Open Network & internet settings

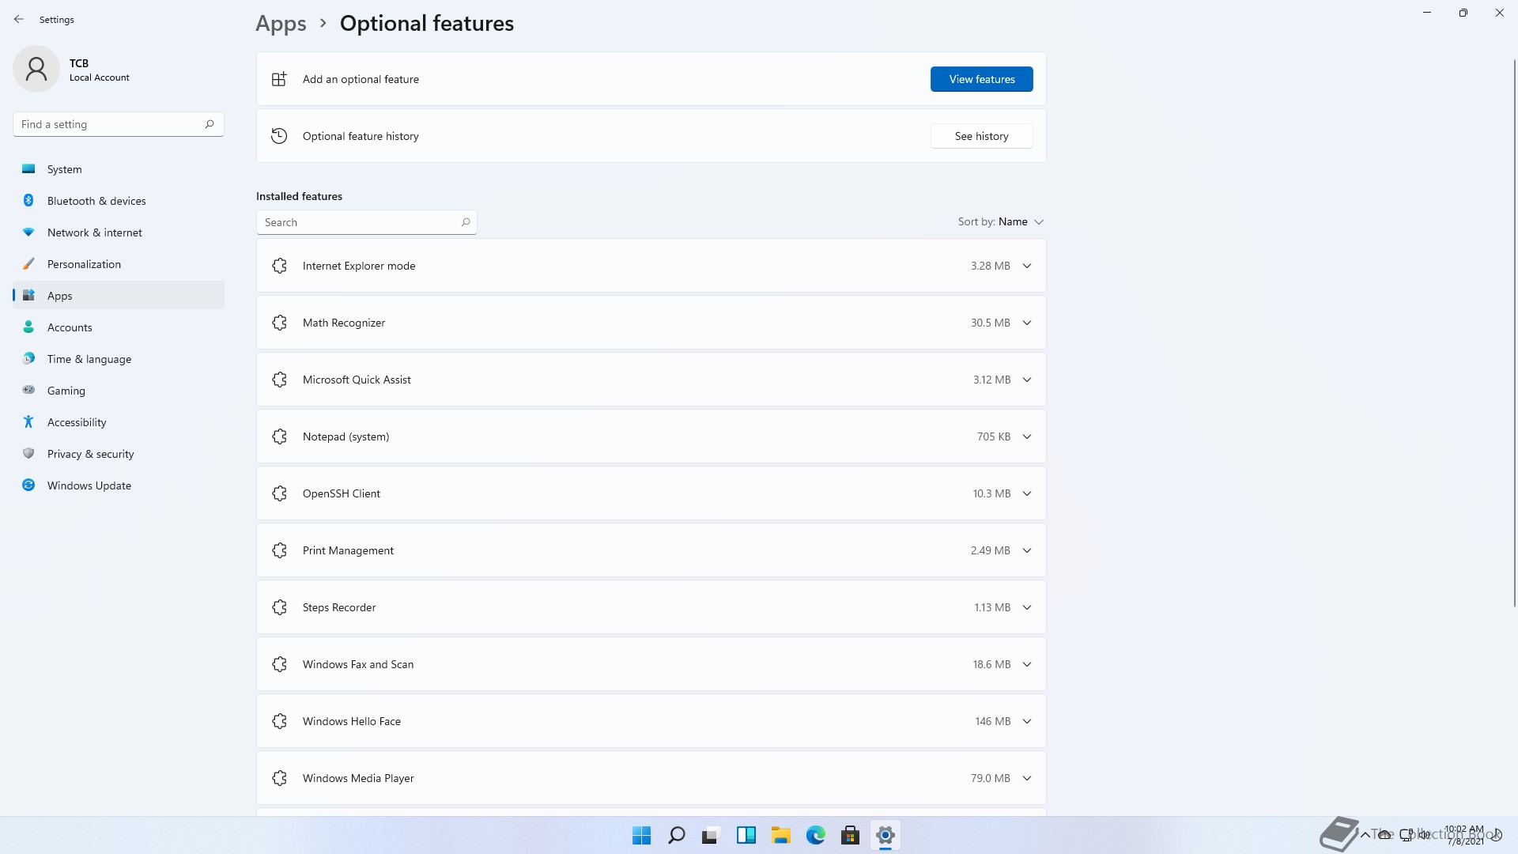tap(119, 232)
